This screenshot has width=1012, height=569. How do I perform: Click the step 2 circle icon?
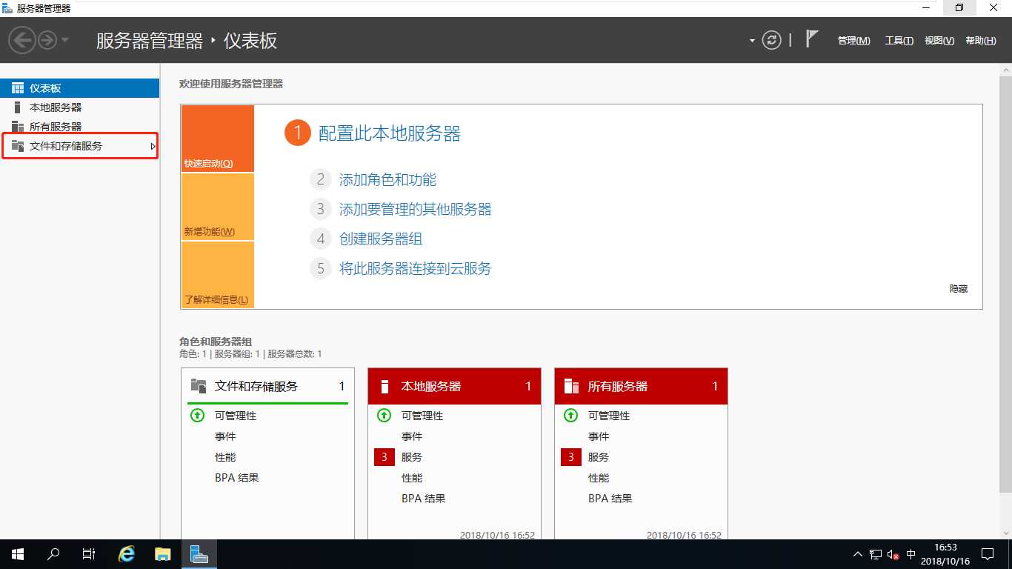pyautogui.click(x=321, y=179)
